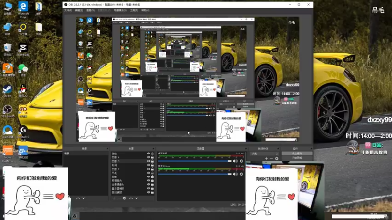Hide the 游戏捕获 source
Image resolution: width=392 pixels, height=220 pixels.
tap(149, 192)
